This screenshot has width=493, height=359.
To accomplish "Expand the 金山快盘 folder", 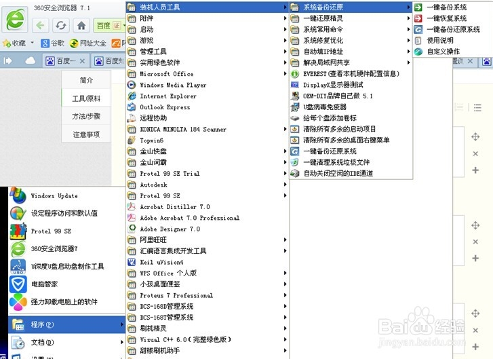I will coord(208,151).
